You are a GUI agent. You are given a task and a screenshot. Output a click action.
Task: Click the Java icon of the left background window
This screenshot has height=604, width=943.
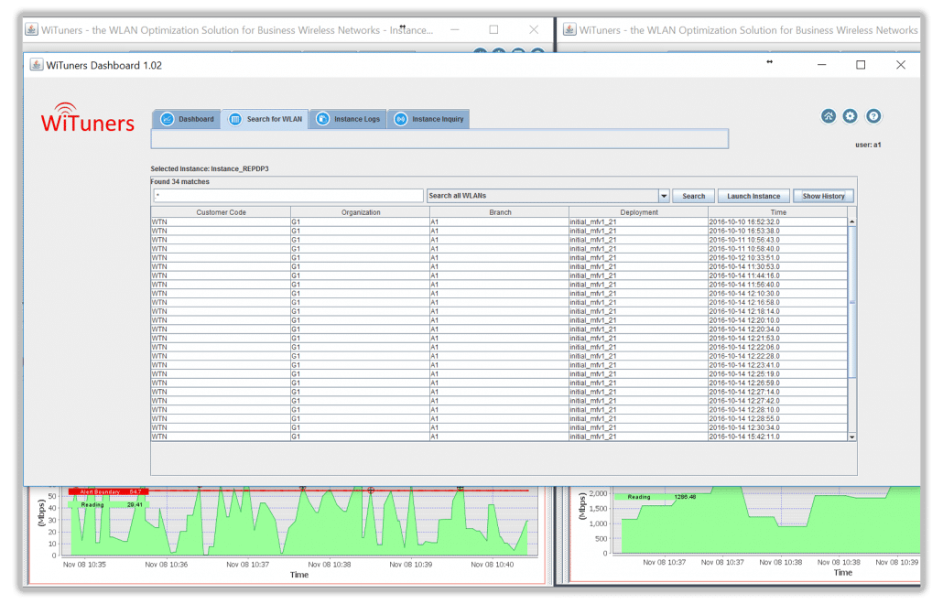[31, 29]
